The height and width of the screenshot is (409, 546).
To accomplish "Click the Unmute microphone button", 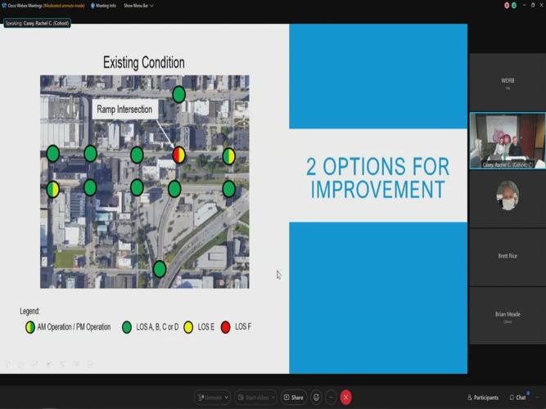I will (209, 398).
